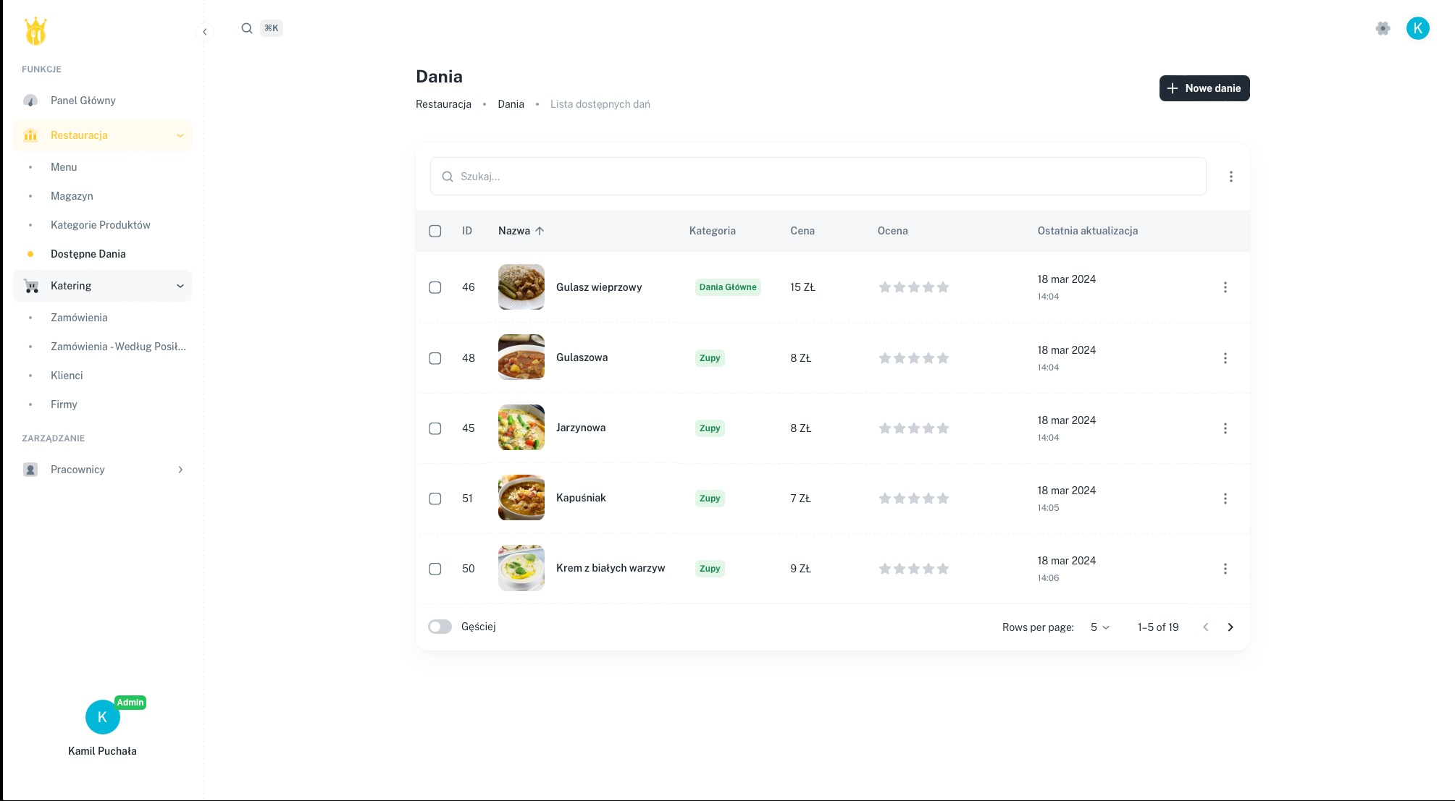Open row actions for Gulasz wieprzowy
1455x801 pixels.
point(1225,287)
